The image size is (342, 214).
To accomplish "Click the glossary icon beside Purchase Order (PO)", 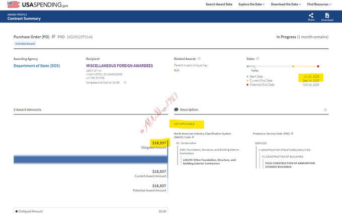I will [x=53, y=37].
